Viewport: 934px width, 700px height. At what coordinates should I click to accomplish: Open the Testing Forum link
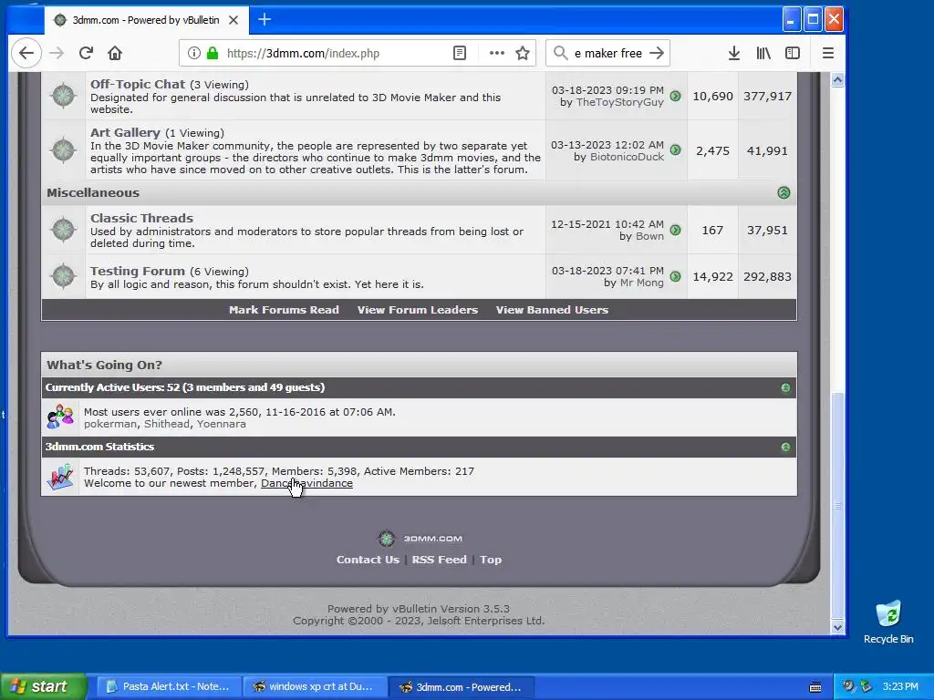(138, 272)
